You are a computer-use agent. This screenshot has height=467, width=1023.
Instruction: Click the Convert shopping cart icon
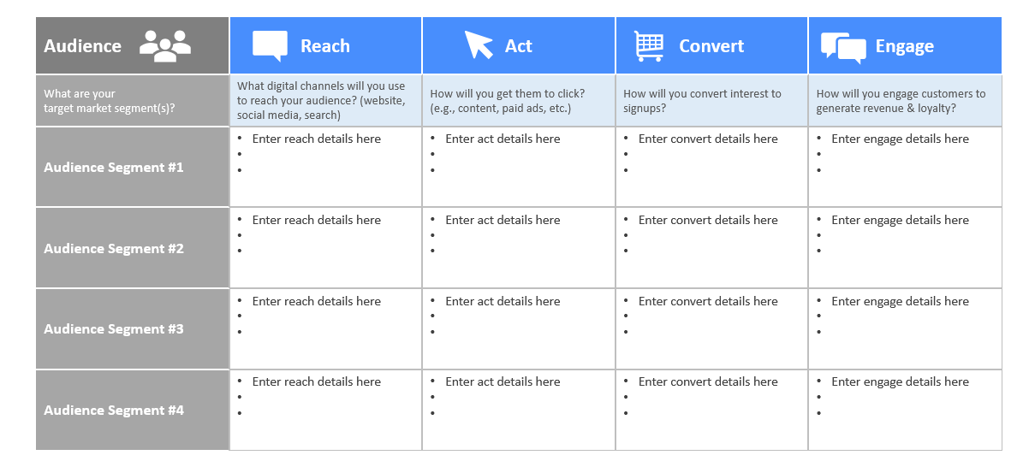pos(649,46)
